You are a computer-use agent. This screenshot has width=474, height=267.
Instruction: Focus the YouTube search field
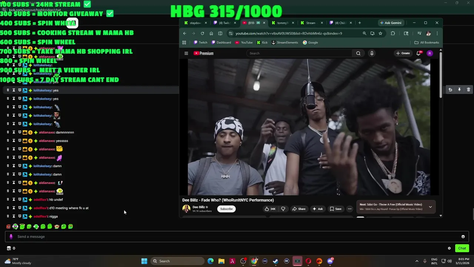click(299, 53)
